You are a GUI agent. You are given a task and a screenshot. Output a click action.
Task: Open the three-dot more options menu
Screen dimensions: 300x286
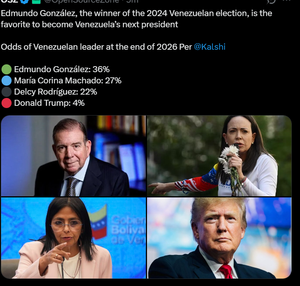click(287, 1)
